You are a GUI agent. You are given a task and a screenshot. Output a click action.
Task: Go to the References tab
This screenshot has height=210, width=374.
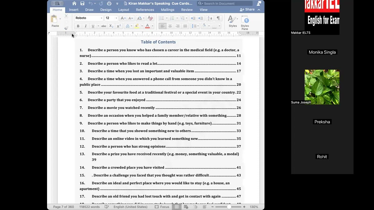(145, 10)
